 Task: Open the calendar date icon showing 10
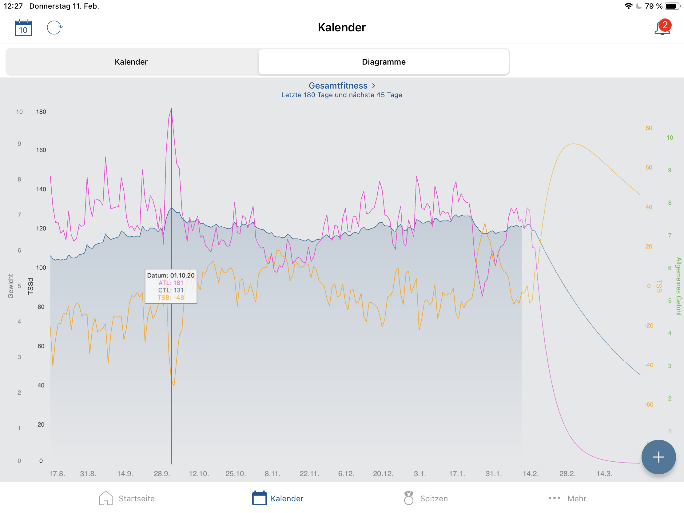coord(23,28)
